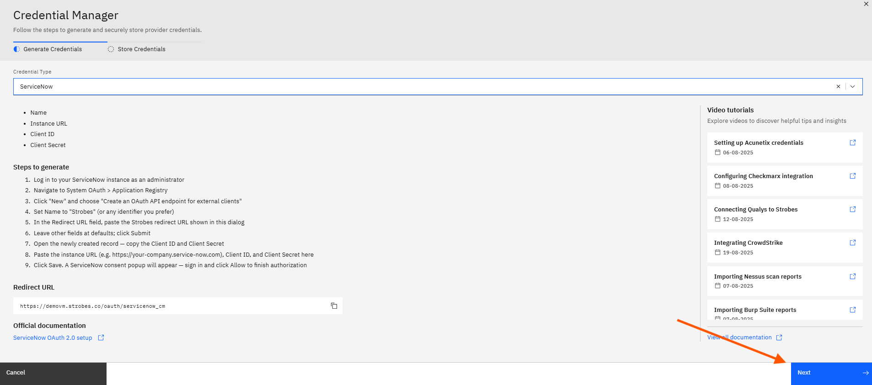Open Configuring Checkmarx integration tutorial card
Image resolution: width=872 pixels, height=385 pixels.
click(x=785, y=181)
